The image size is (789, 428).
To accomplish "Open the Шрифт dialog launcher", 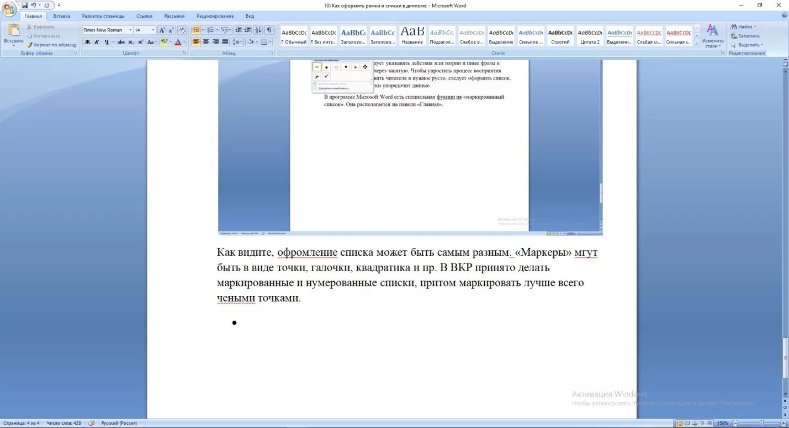I will point(185,53).
